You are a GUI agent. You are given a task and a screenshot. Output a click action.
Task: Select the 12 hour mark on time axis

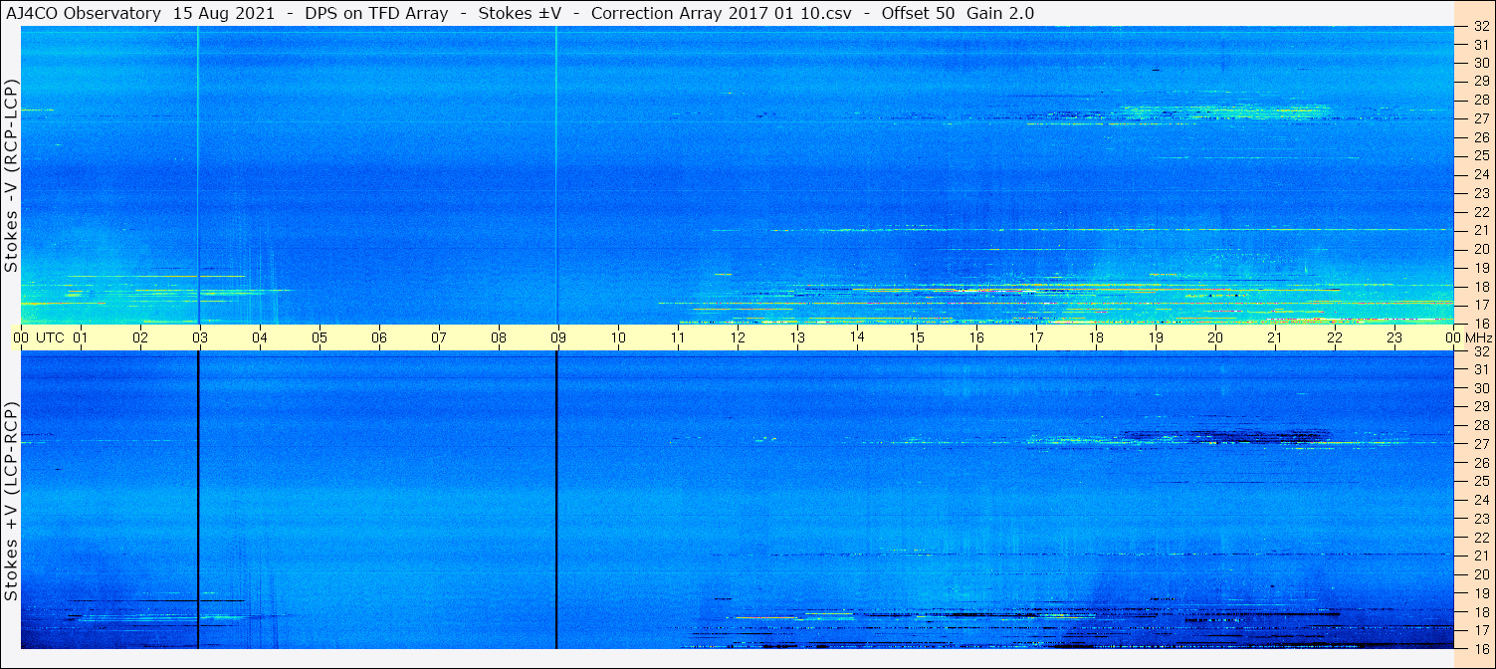[x=738, y=337]
